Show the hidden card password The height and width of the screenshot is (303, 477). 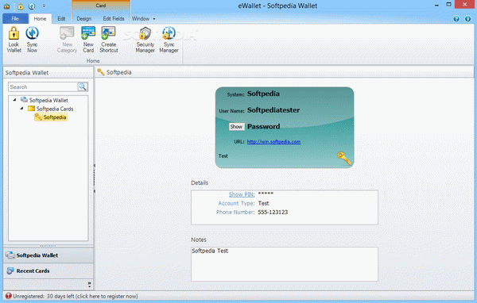click(236, 127)
